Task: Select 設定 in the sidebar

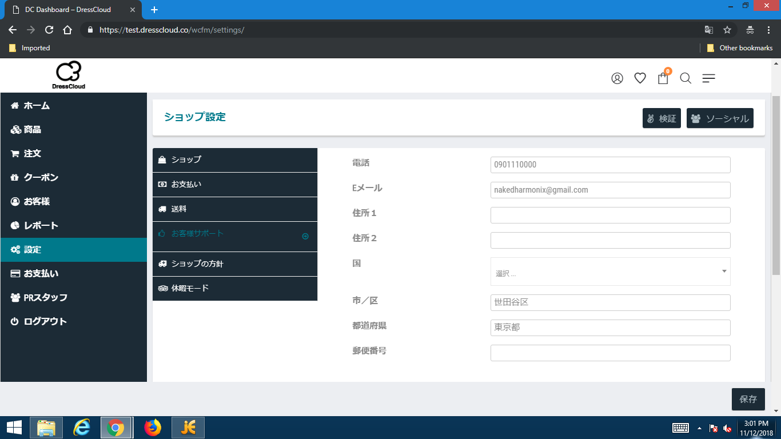Action: point(74,250)
